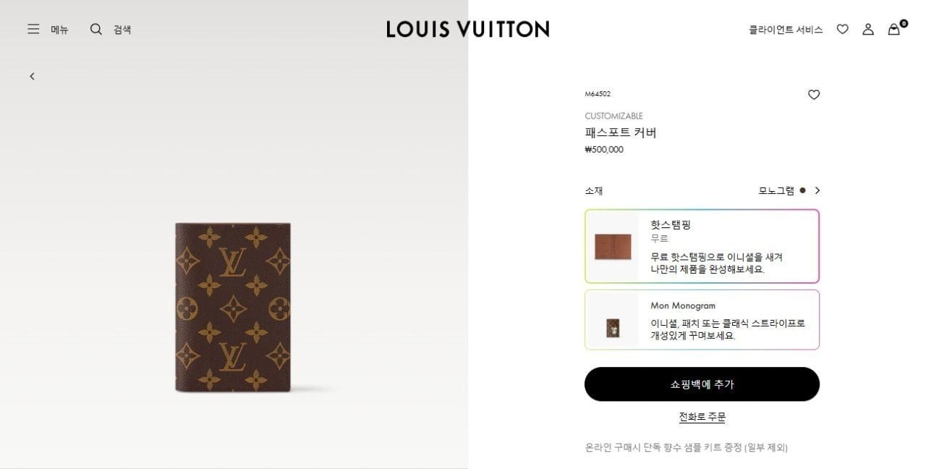Open the 핫스탬핑 personalization card
This screenshot has height=469, width=926.
pos(702,246)
